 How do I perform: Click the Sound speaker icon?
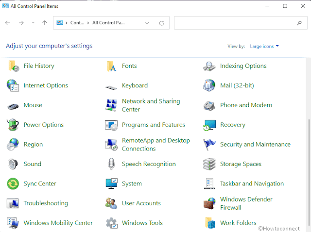tap(13, 164)
